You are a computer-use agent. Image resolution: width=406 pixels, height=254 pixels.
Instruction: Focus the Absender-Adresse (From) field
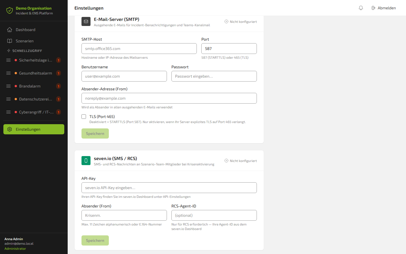[x=169, y=98]
